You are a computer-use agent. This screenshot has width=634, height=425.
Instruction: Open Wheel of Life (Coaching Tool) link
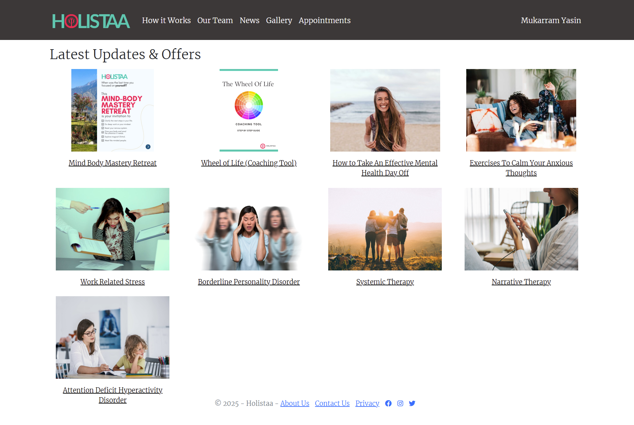pyautogui.click(x=249, y=163)
